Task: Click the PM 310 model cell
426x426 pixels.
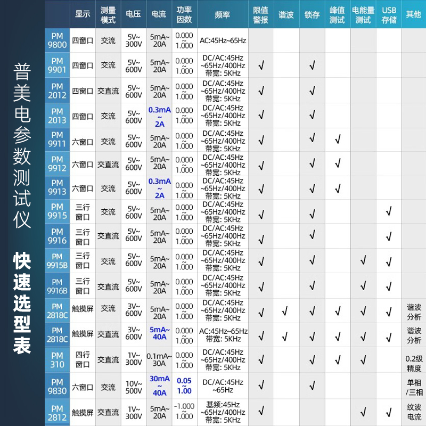Action: tap(57, 360)
